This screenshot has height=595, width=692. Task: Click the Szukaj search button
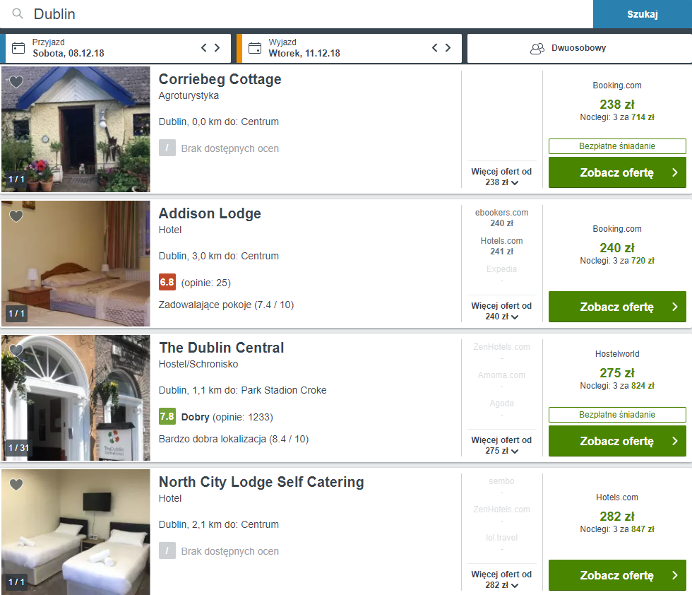click(642, 14)
